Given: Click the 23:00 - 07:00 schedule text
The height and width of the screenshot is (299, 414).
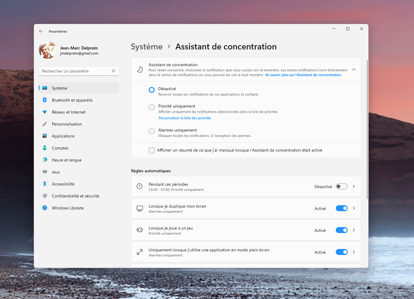Looking at the screenshot, I should (176, 190).
